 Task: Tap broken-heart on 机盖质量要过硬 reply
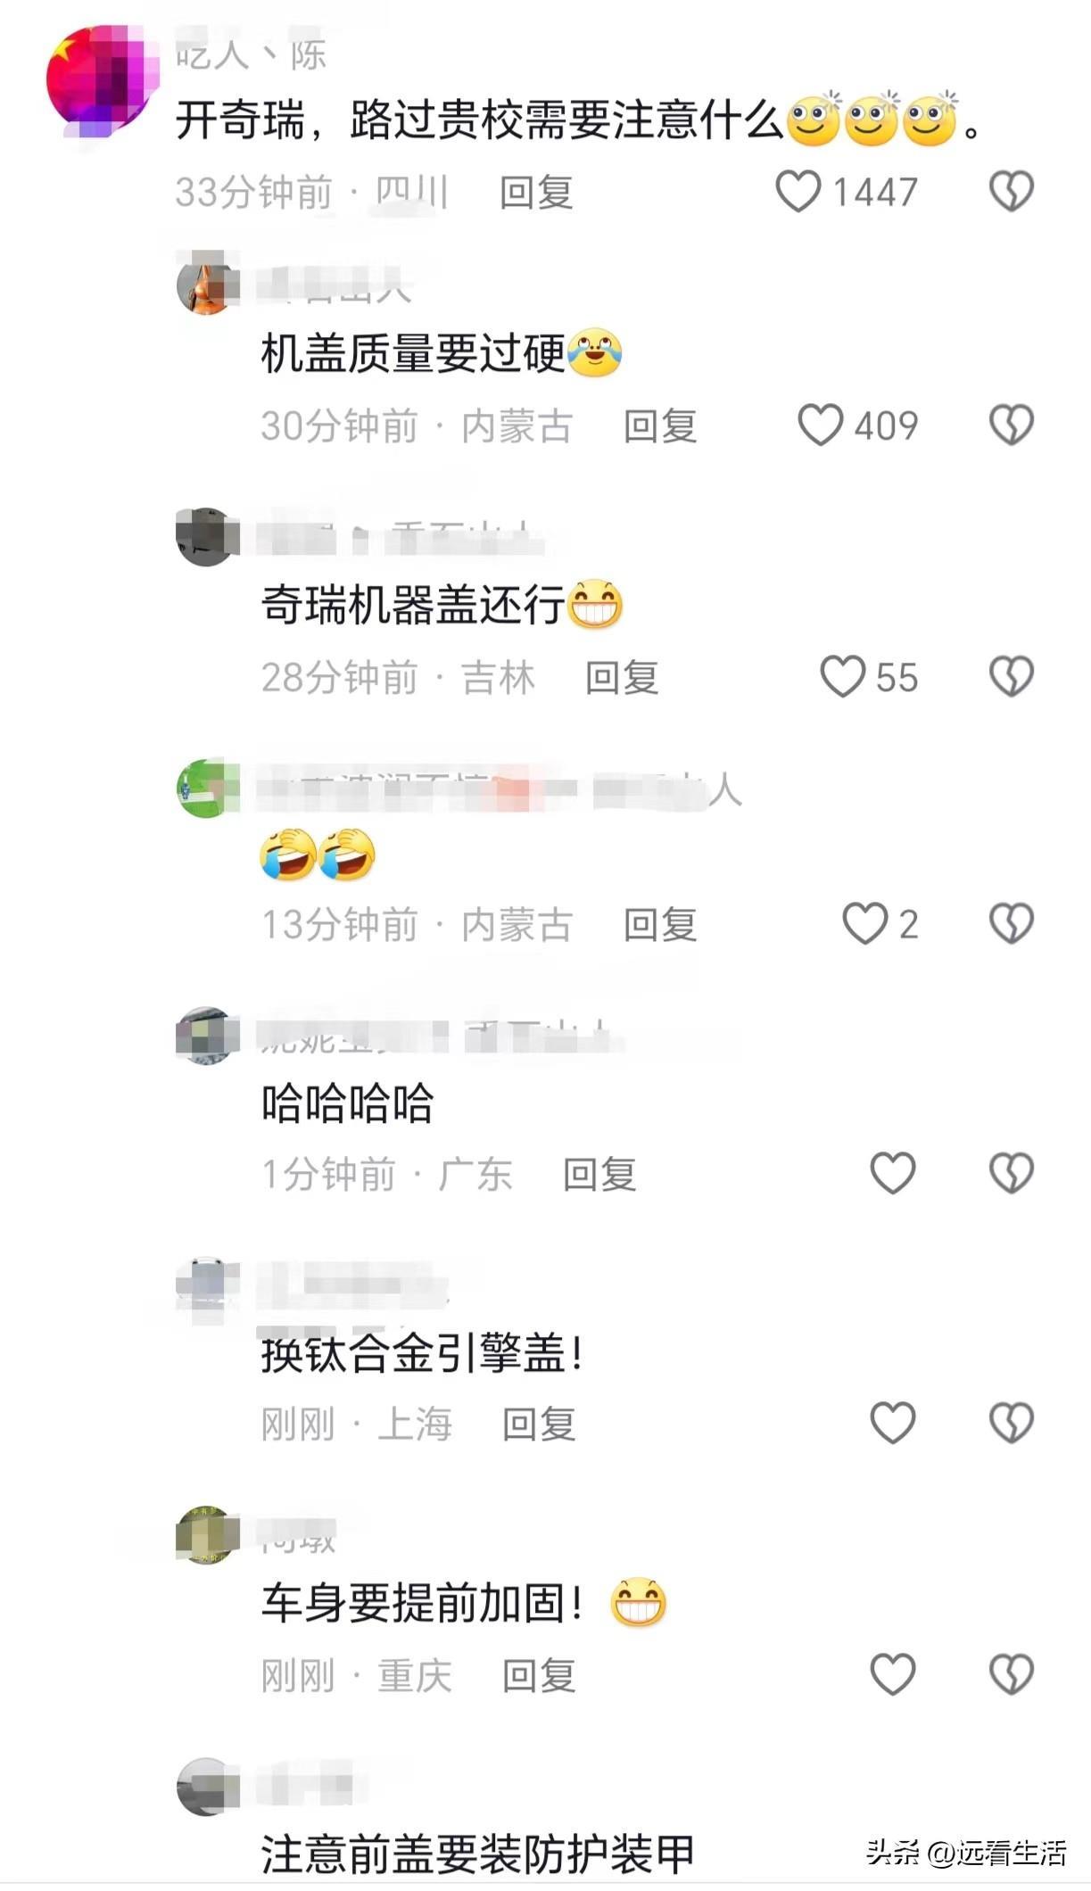1012,425
